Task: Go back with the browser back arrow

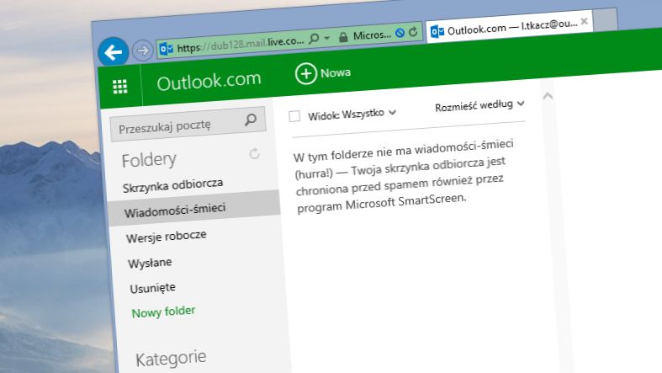Action: point(114,52)
